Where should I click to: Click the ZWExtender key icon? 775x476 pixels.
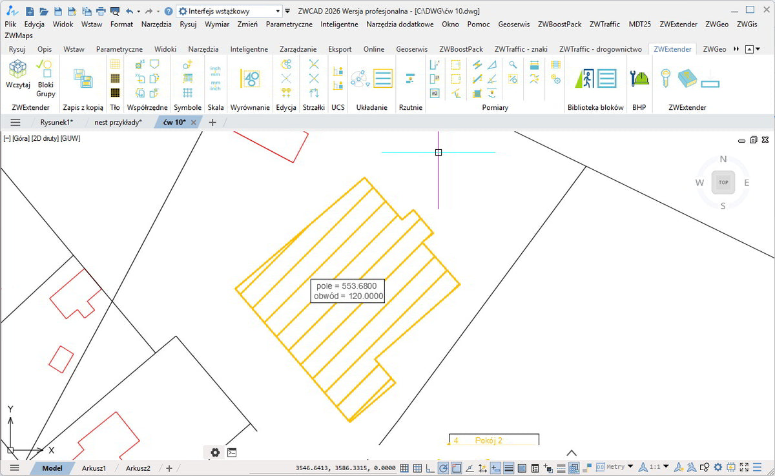[x=665, y=78]
